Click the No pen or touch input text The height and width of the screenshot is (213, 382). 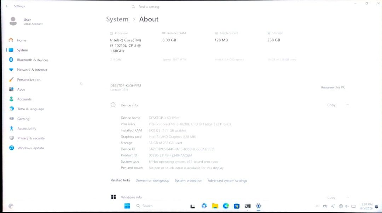pyautogui.click(x=186, y=168)
